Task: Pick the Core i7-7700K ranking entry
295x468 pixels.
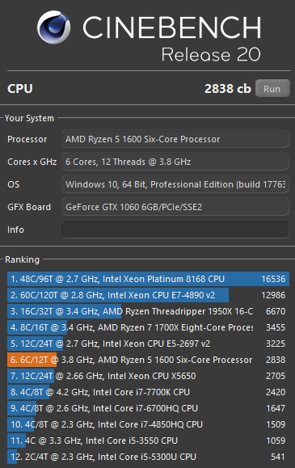Action: click(x=149, y=392)
